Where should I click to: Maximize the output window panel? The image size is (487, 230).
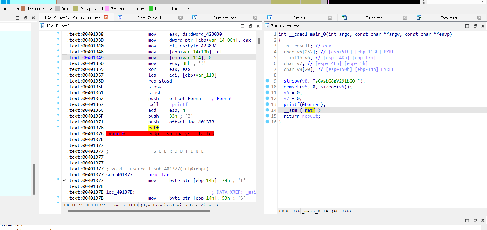467,220
